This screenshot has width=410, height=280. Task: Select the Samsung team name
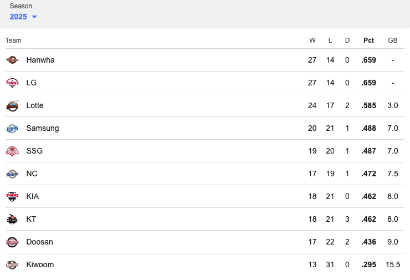click(x=43, y=128)
